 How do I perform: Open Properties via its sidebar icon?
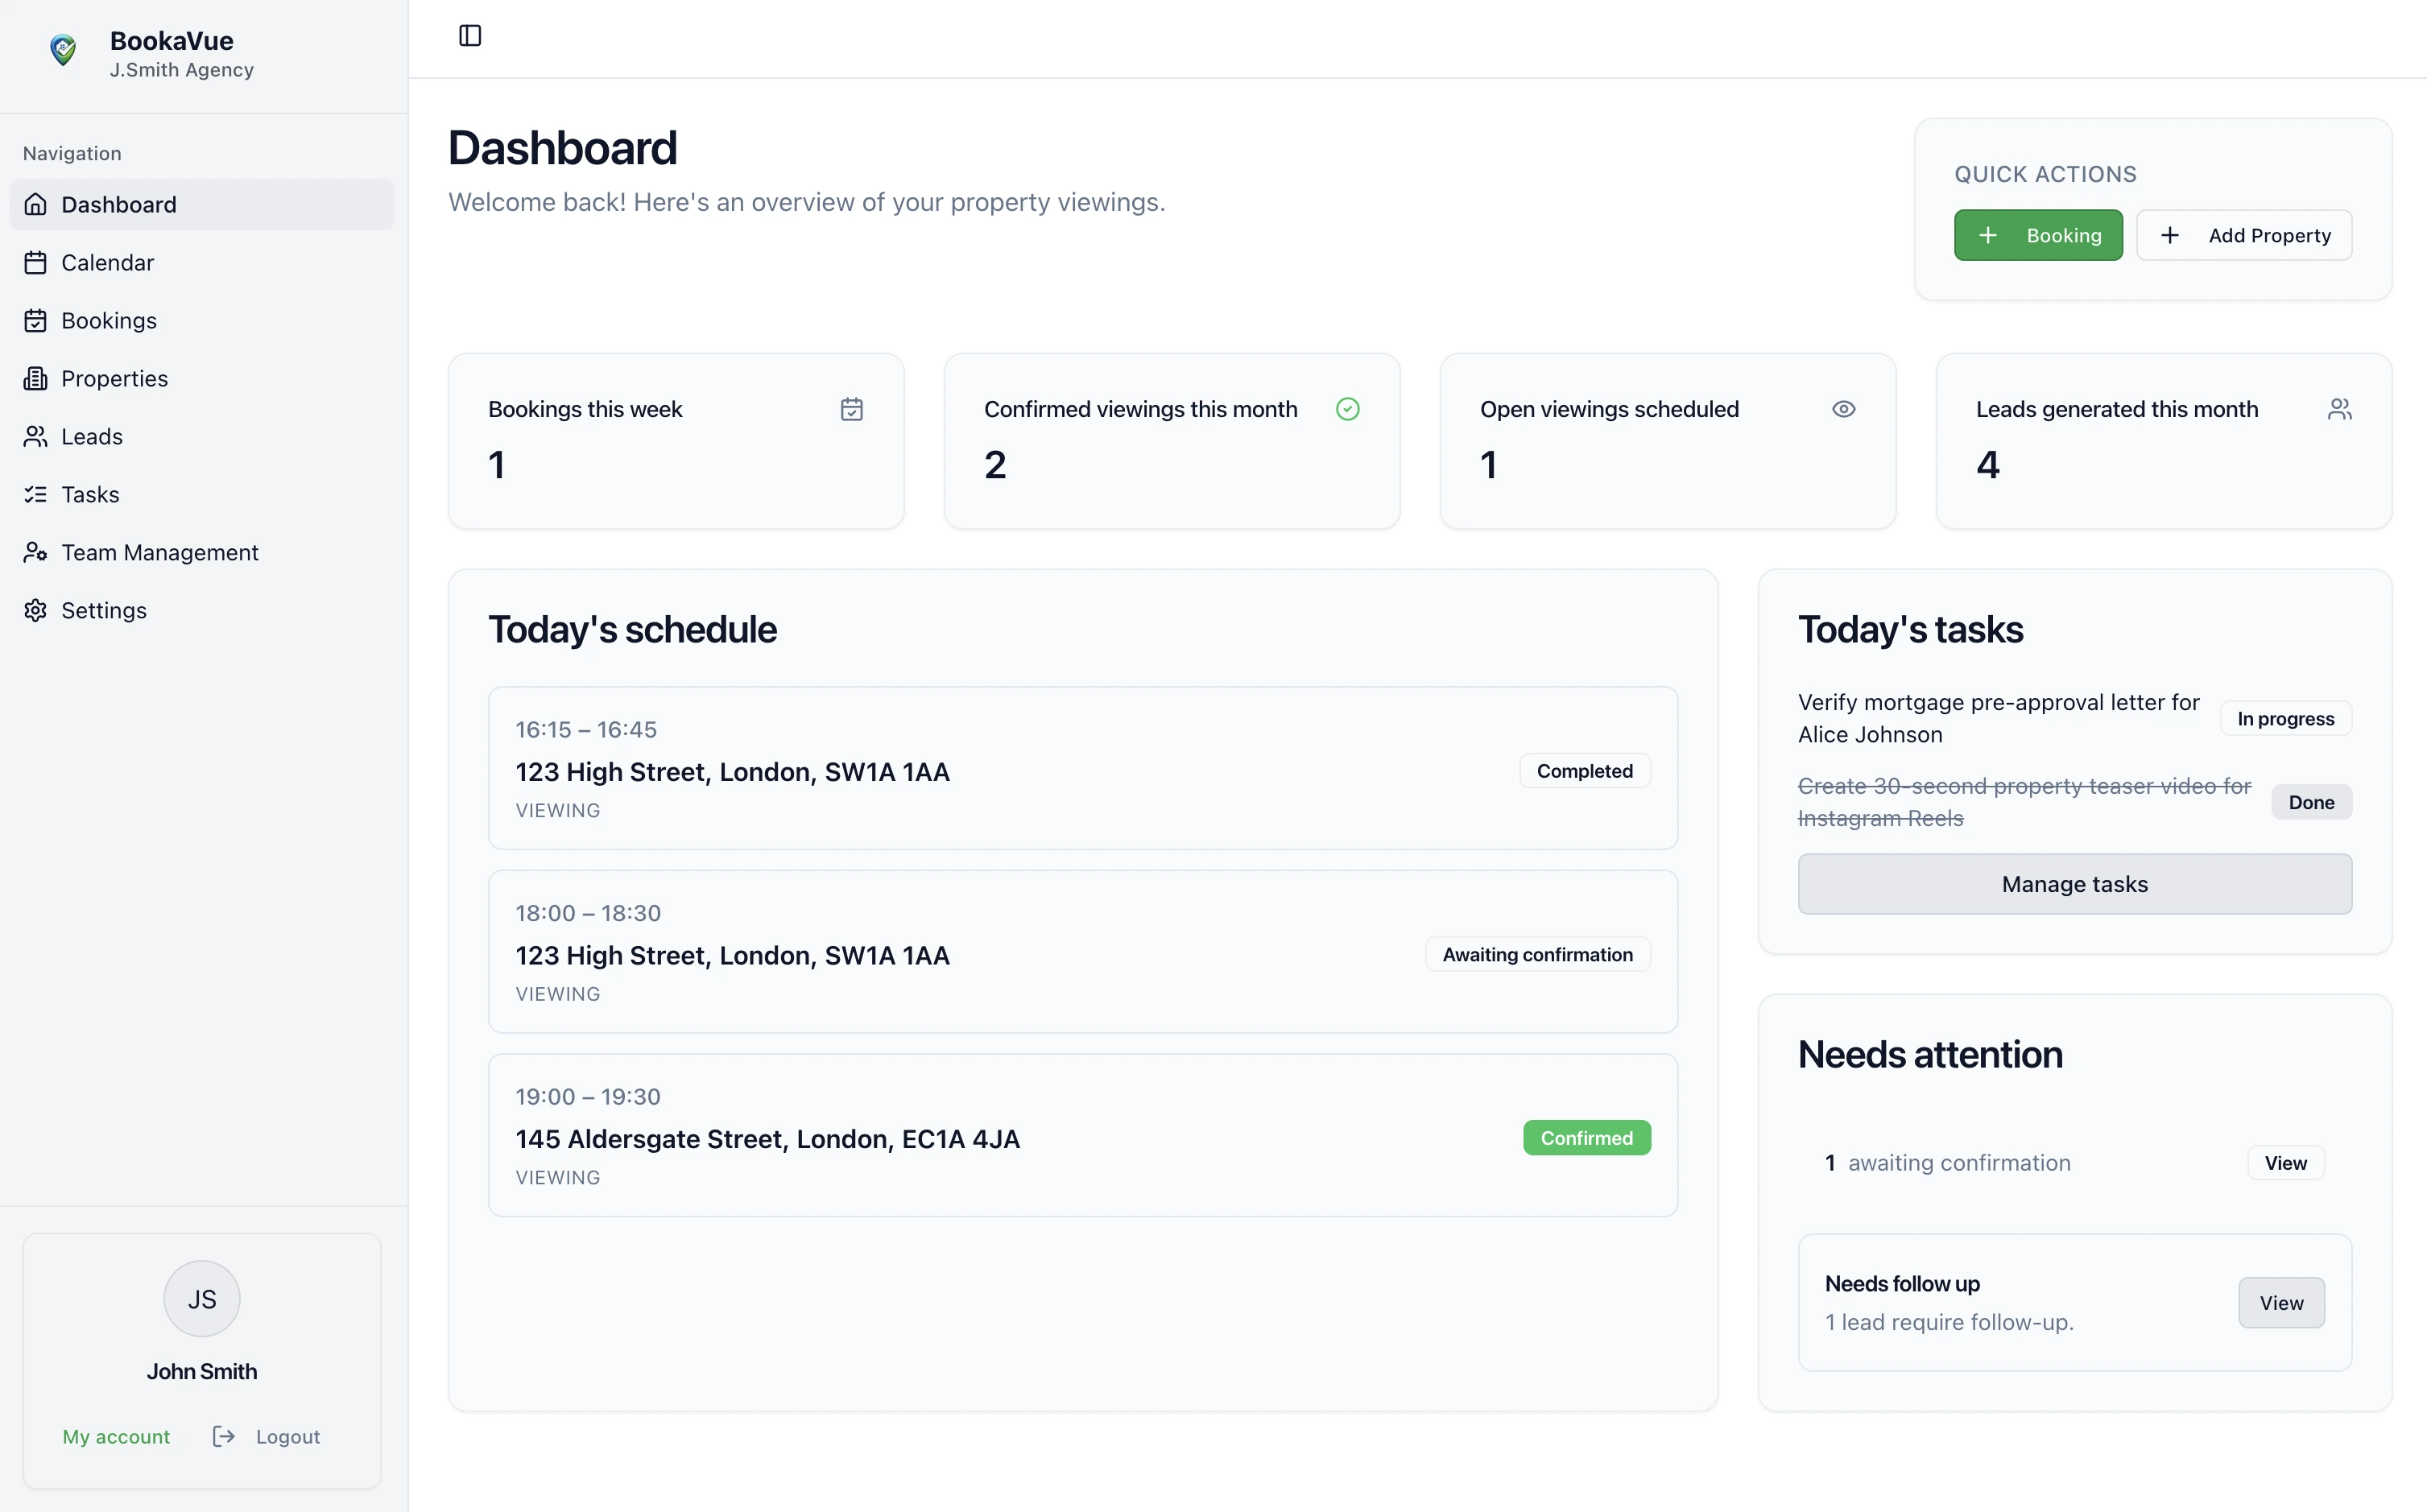[x=35, y=378]
